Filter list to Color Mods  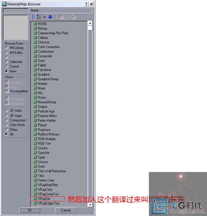[15, 125]
